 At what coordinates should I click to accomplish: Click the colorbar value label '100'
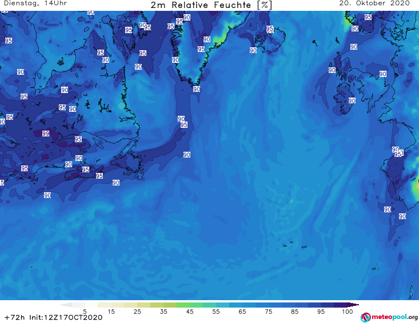(x=348, y=312)
